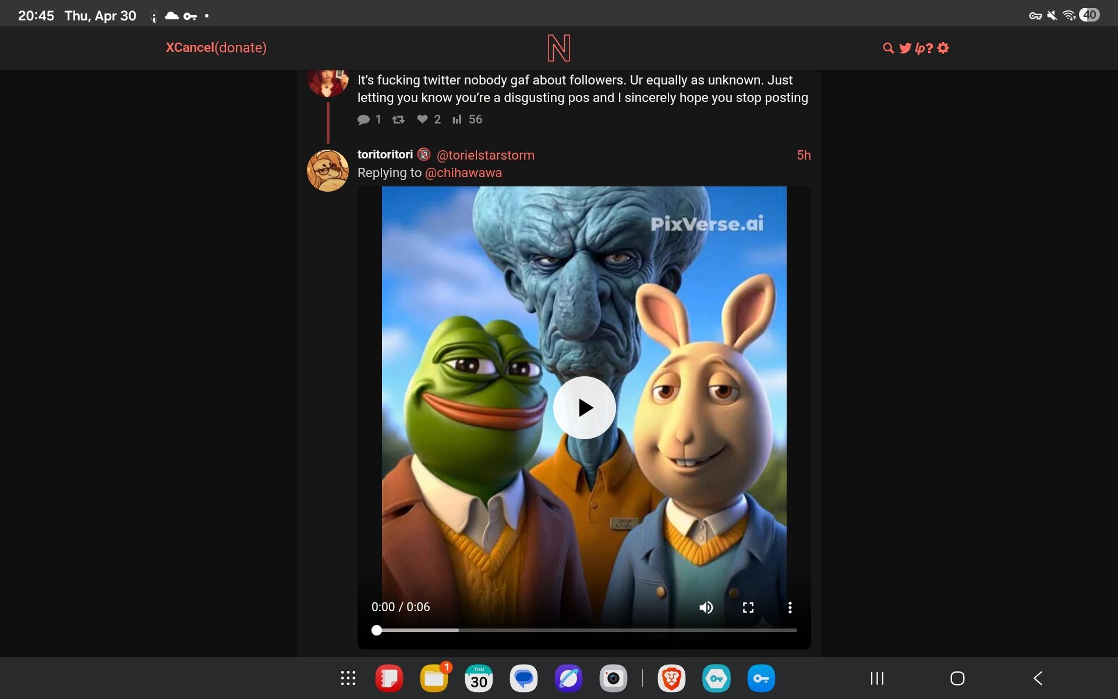Click the Twitter bird icon in header
The height and width of the screenshot is (699, 1118).
904,48
